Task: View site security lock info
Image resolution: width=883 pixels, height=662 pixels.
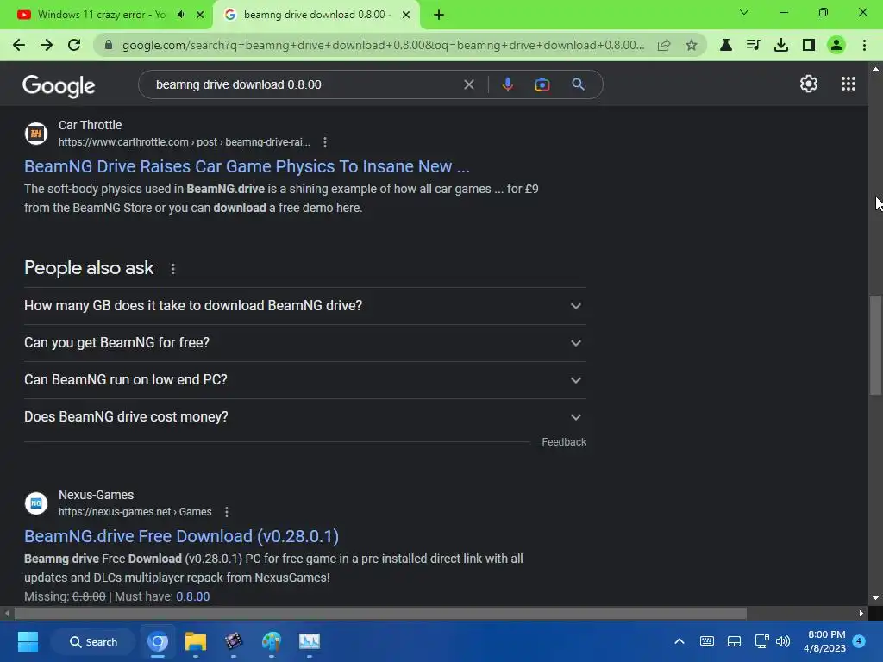Action: coord(108,45)
